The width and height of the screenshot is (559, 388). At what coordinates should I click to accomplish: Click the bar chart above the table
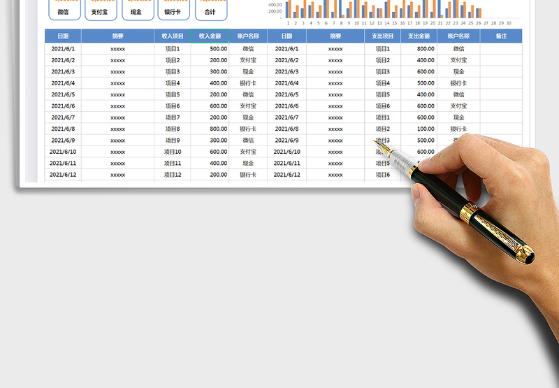tap(393, 10)
